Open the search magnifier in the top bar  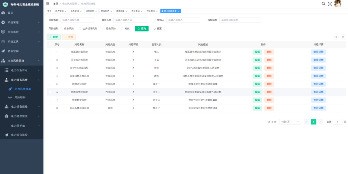324,4
